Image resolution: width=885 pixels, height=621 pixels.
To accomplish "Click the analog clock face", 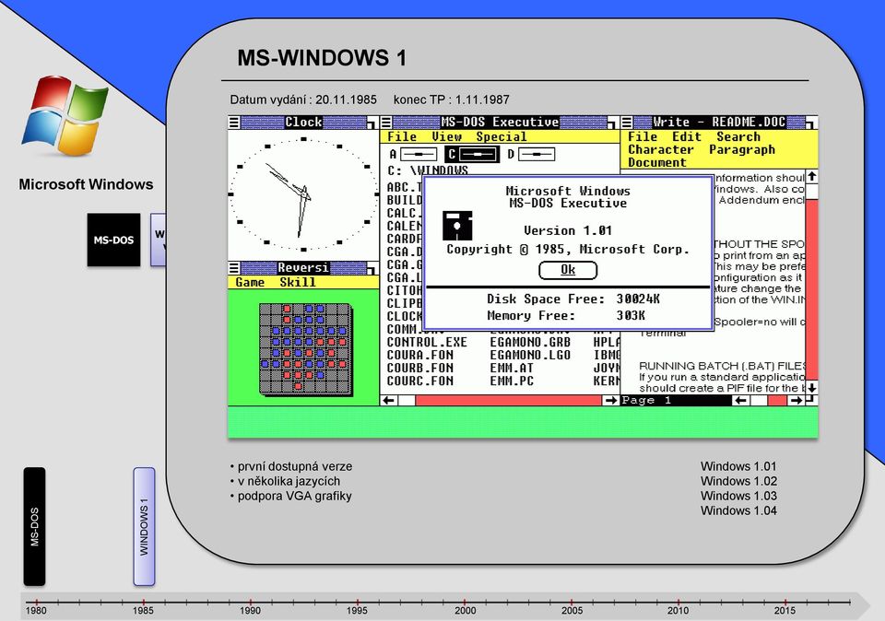I will coord(303,194).
